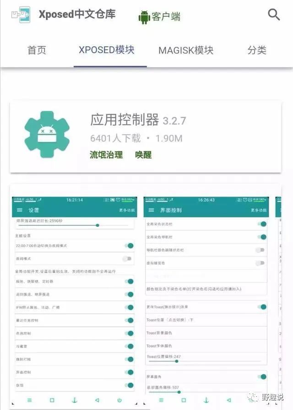The height and width of the screenshot is (410, 293).
Task: Open the 颜色锁定及不染色名单 row
Action: pyautogui.click(x=206, y=289)
